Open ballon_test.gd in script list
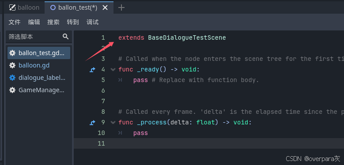 (39, 53)
